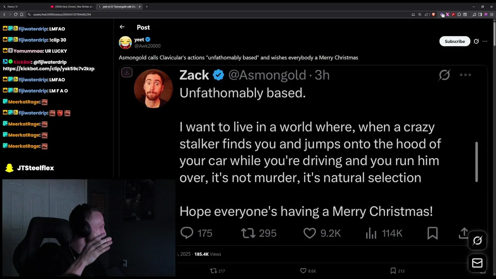This screenshot has width=496, height=279.
Task: Repost the post showing 217 reposts
Action: (x=213, y=271)
